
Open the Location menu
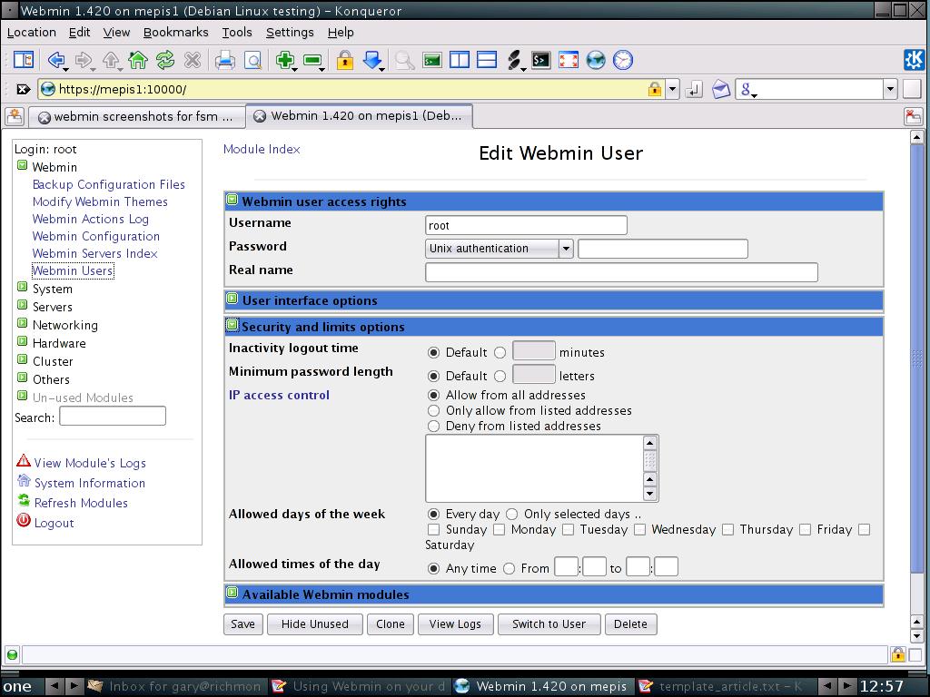[32, 33]
